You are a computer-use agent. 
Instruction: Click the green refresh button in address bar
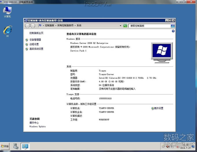[125, 26]
